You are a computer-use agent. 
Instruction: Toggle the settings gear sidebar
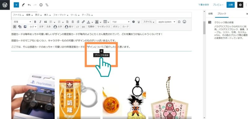point(240,5)
